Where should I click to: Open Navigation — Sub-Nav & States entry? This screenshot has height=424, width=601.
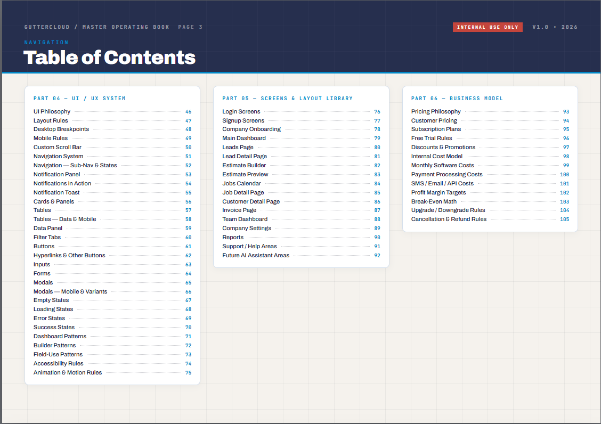coord(112,165)
